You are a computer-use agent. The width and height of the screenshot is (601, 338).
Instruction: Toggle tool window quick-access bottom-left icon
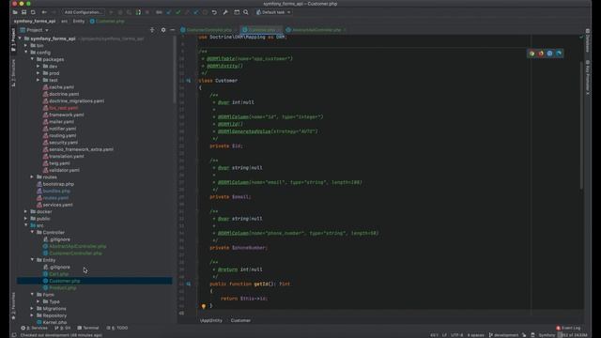pos(14,335)
